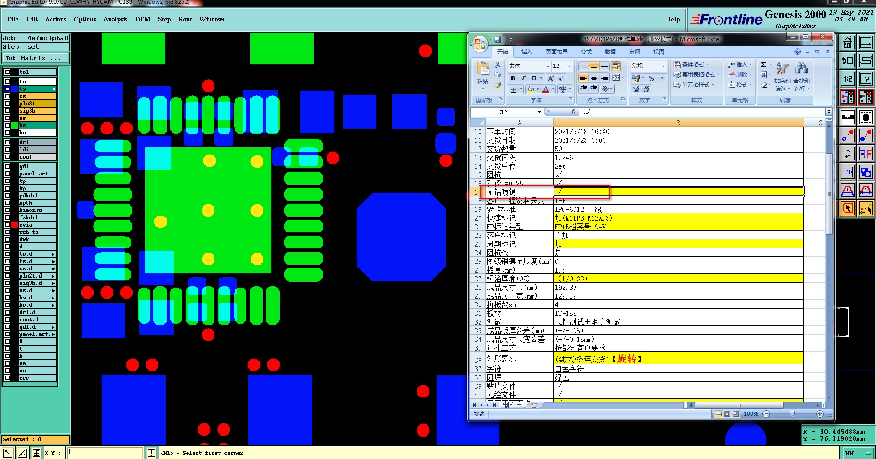
Task: Open the underline style dropdown arrow
Action: point(541,78)
